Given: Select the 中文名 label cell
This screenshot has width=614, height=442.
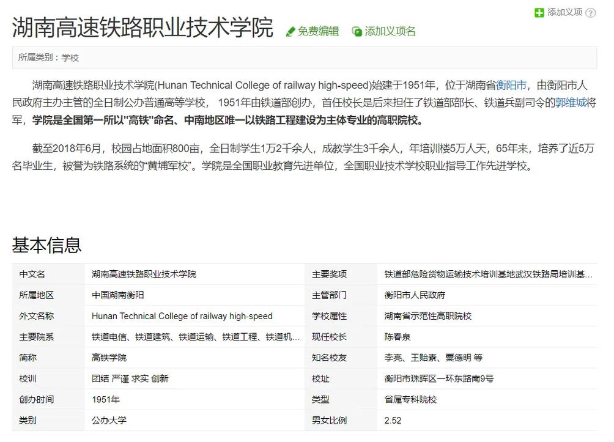Looking at the screenshot, I should (32, 274).
